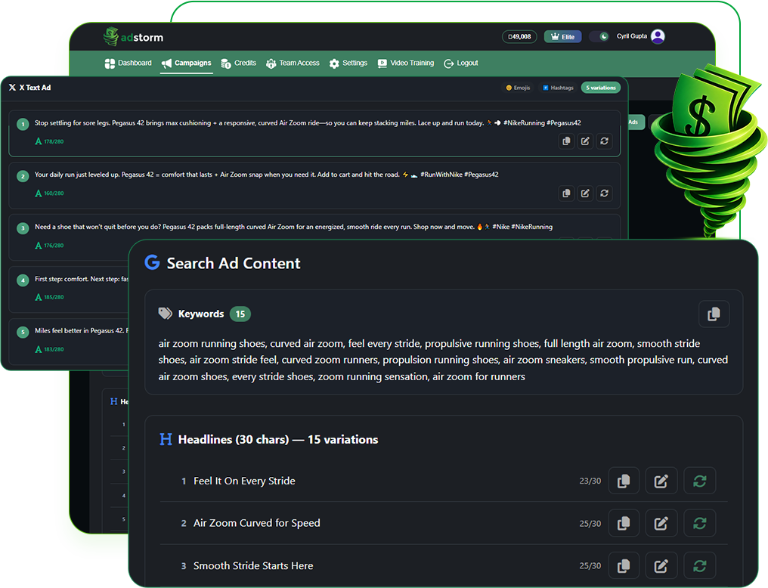The image size is (768, 588).
Task: Copy headline Feel It On Every Stride
Action: point(624,481)
